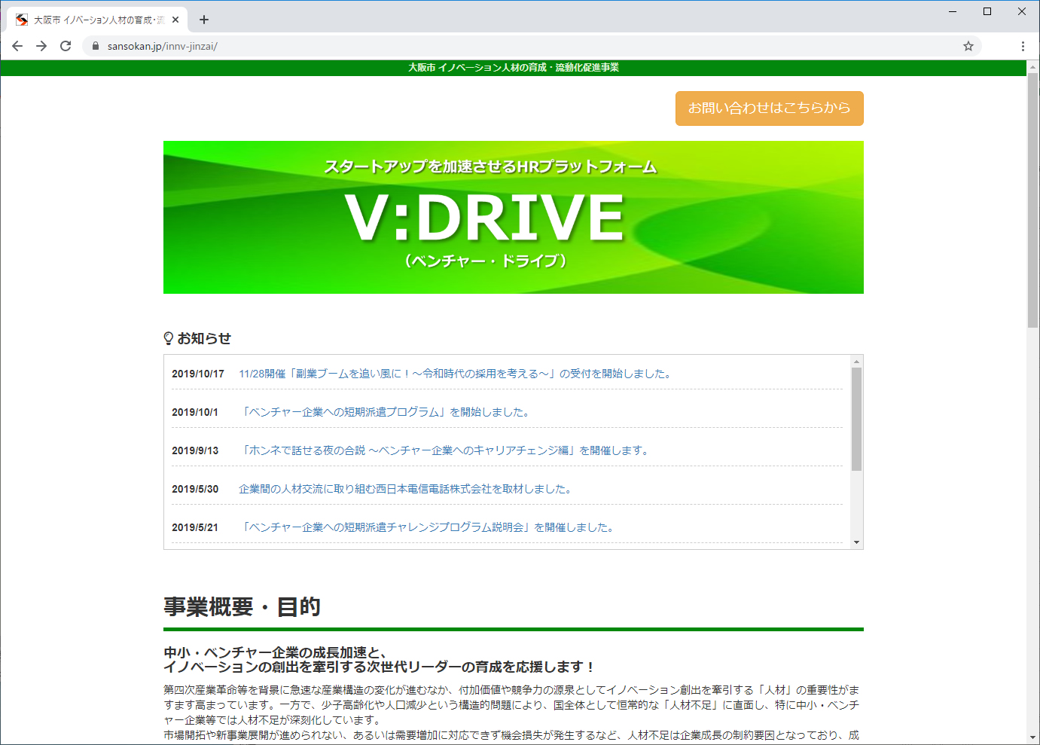
Task: Click the news list scrollbar thumb
Action: 856,419
